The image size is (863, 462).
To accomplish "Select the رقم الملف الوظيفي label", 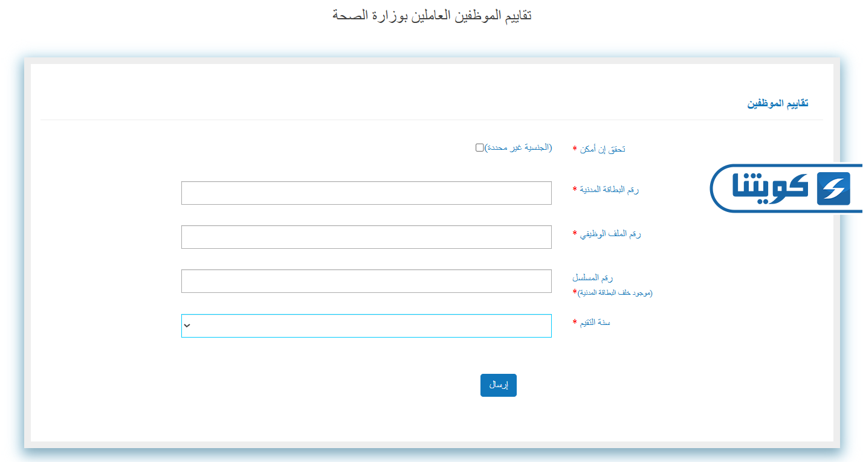I will coord(610,234).
